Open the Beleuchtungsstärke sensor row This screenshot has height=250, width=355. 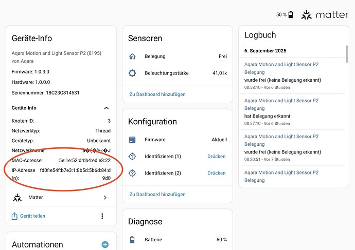[x=177, y=73]
